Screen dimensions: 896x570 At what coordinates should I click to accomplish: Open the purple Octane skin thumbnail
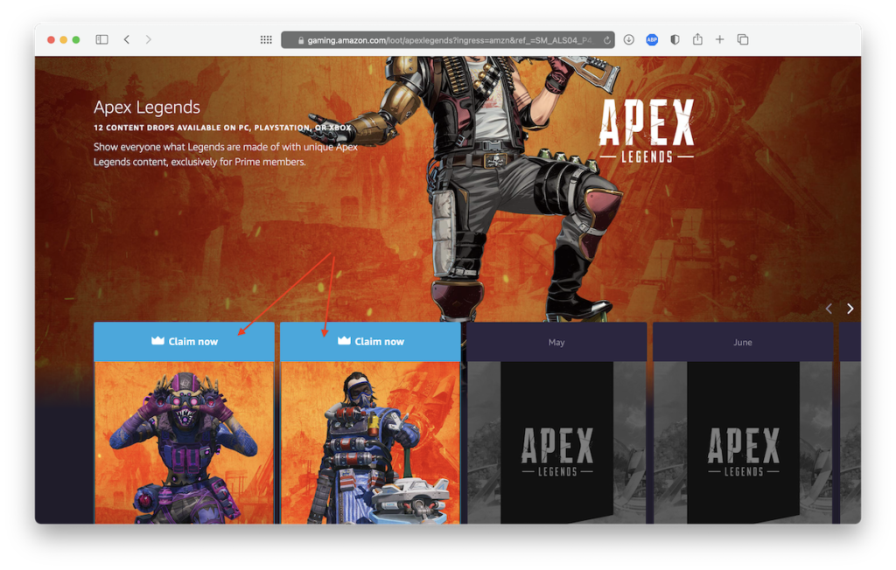coord(185,443)
